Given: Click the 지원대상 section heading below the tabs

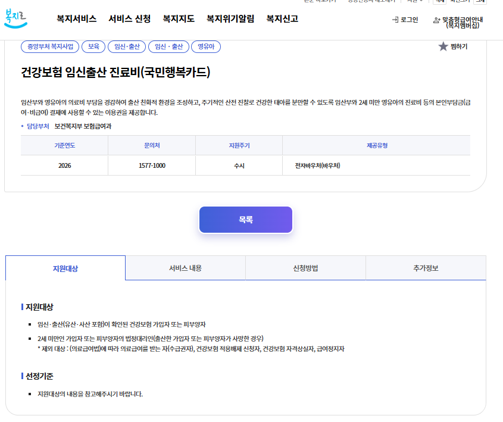Looking at the screenshot, I should tap(39, 307).
